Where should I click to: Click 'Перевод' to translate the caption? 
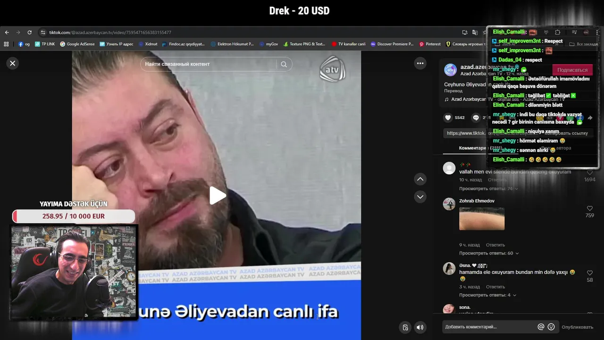(453, 91)
